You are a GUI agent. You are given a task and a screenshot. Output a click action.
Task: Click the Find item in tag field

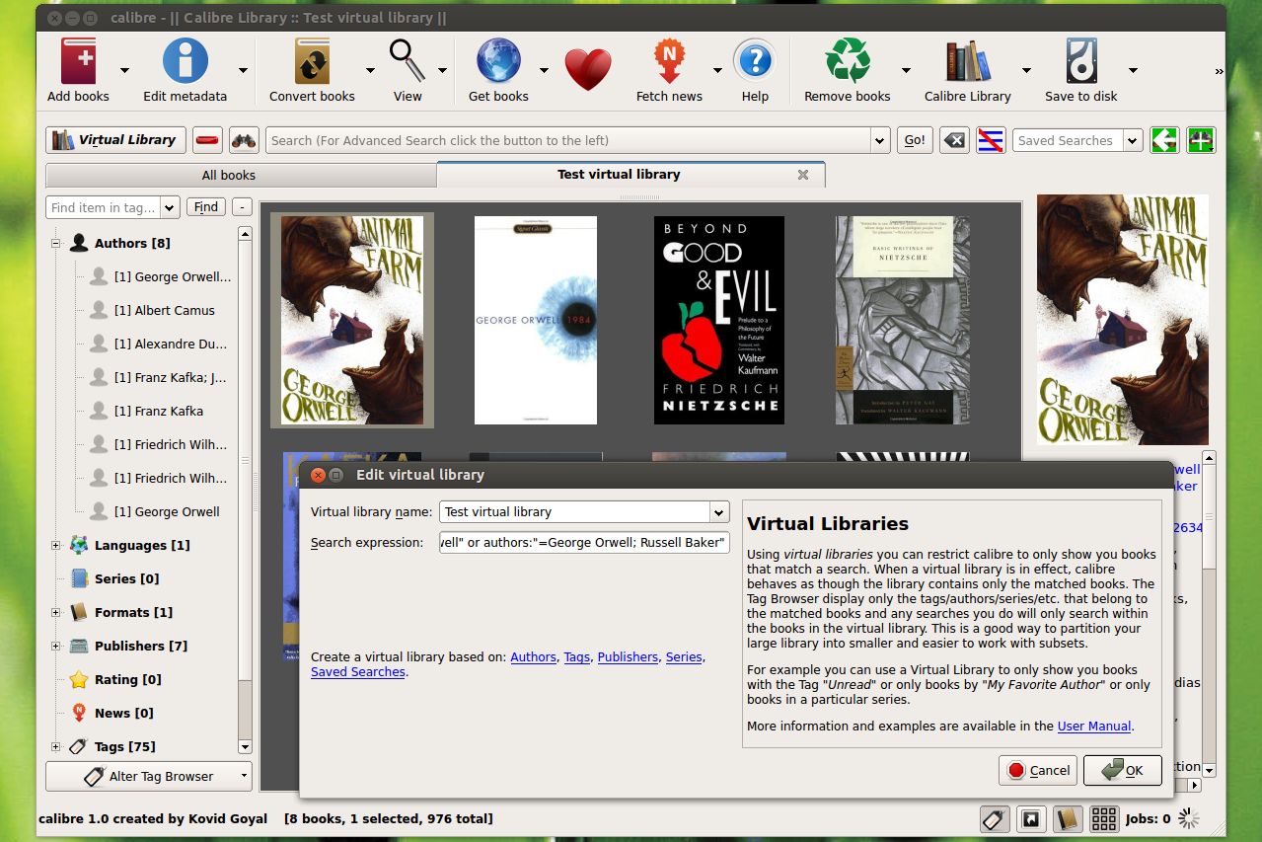click(112, 207)
